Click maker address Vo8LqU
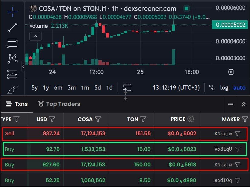The height and width of the screenshot is (187, 250). point(223,149)
